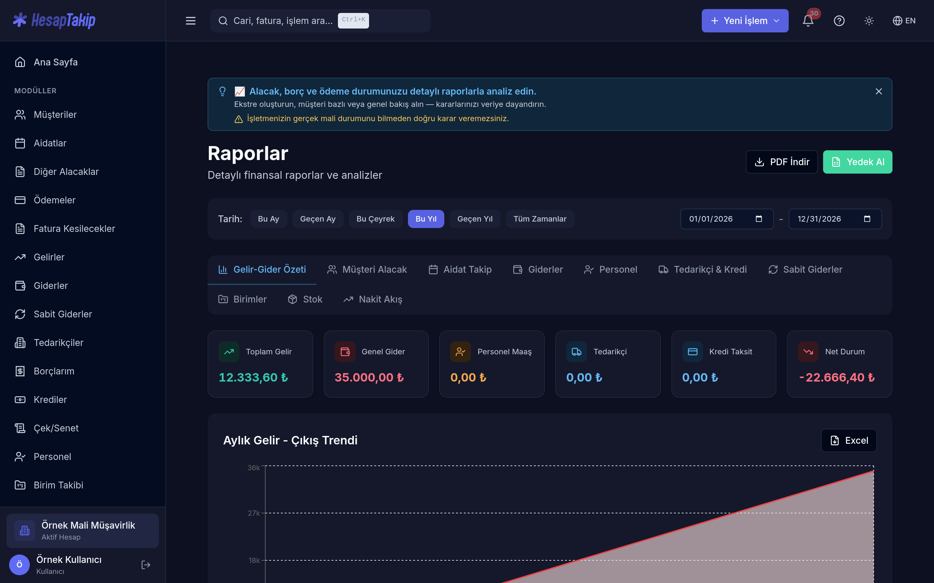
Task: Open Aidatlar module
Action: coord(83,143)
